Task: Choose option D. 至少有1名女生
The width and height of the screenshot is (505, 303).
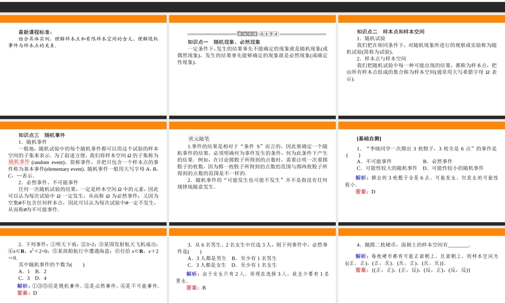Action: [x=254, y=265]
